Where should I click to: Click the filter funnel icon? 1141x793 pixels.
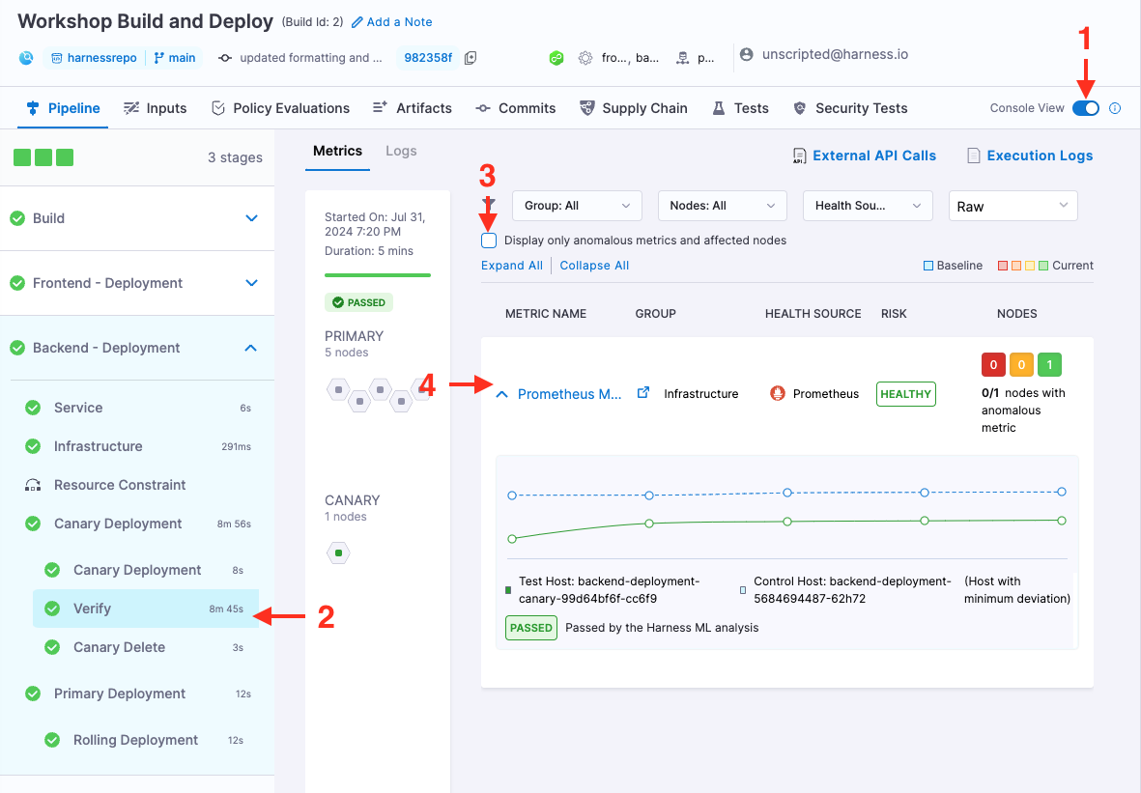tap(488, 204)
